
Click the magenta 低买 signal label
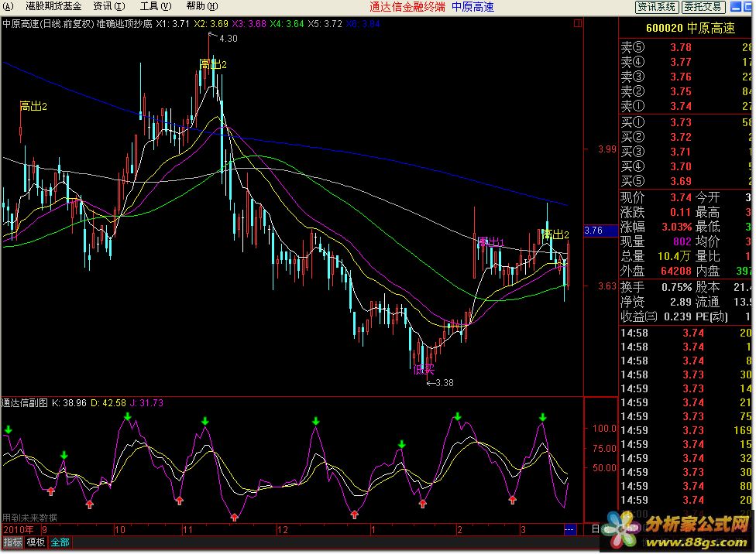click(x=424, y=370)
